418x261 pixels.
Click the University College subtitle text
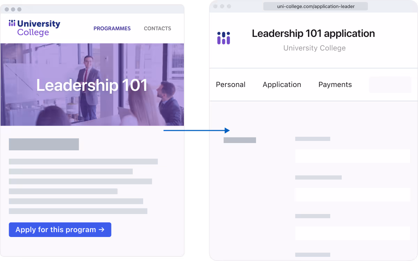(315, 48)
